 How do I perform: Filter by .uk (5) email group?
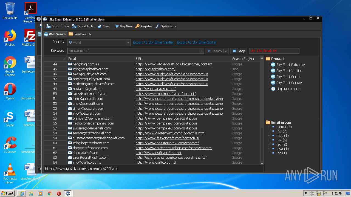[282, 140]
